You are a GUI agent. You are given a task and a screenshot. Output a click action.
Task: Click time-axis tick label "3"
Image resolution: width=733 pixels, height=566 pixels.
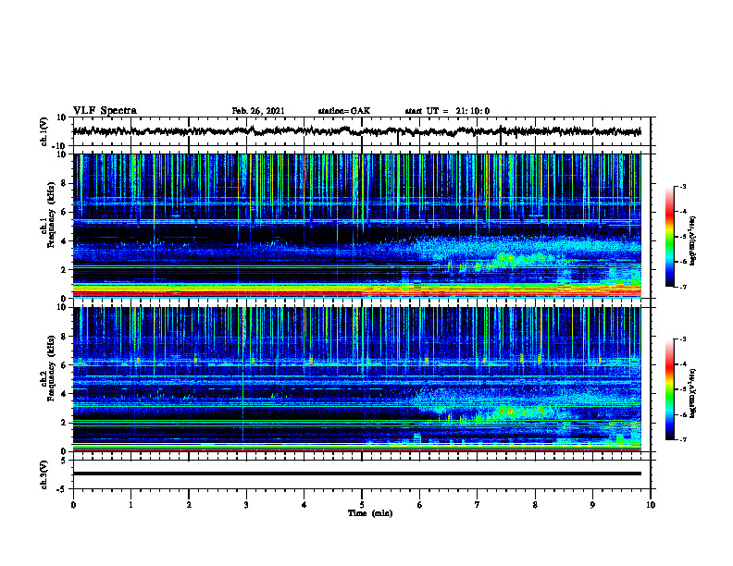[x=246, y=505]
